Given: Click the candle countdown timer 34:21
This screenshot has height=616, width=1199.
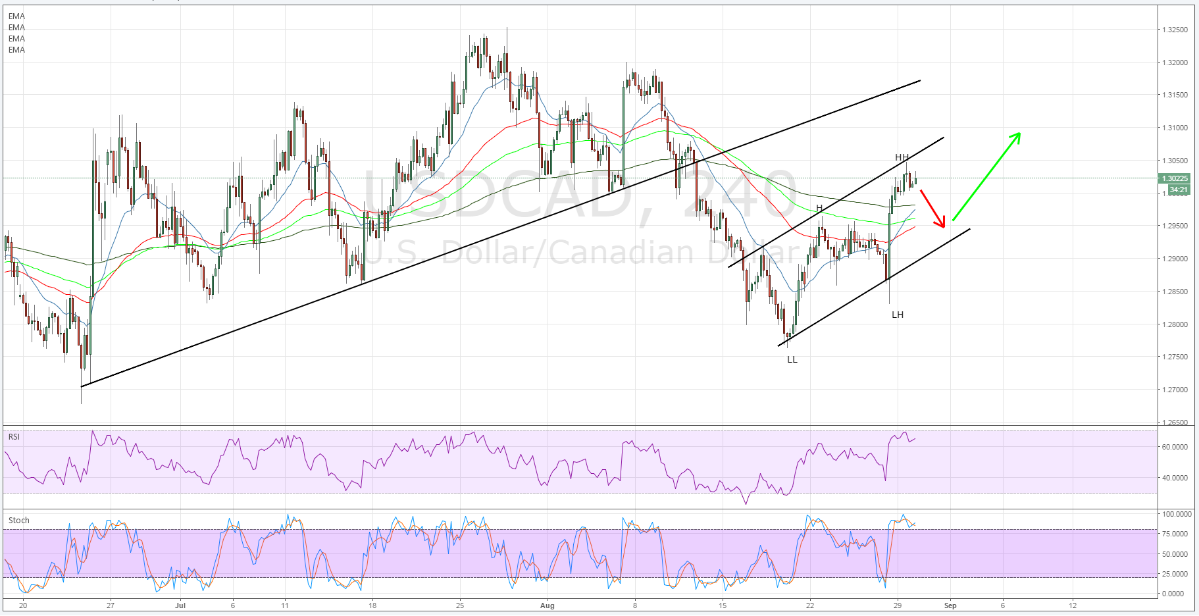Looking at the screenshot, I should click(x=1179, y=190).
